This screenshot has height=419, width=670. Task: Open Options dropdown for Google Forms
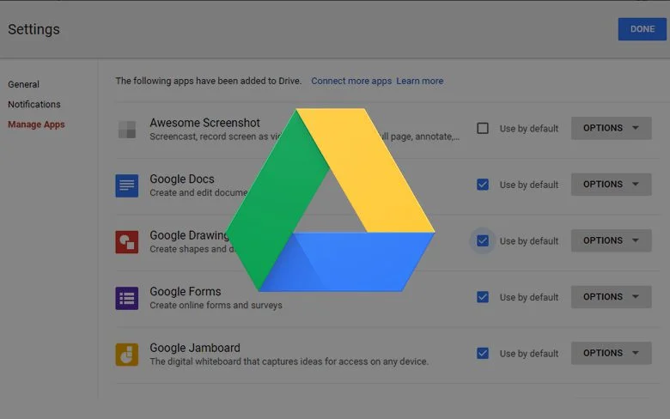coord(611,297)
